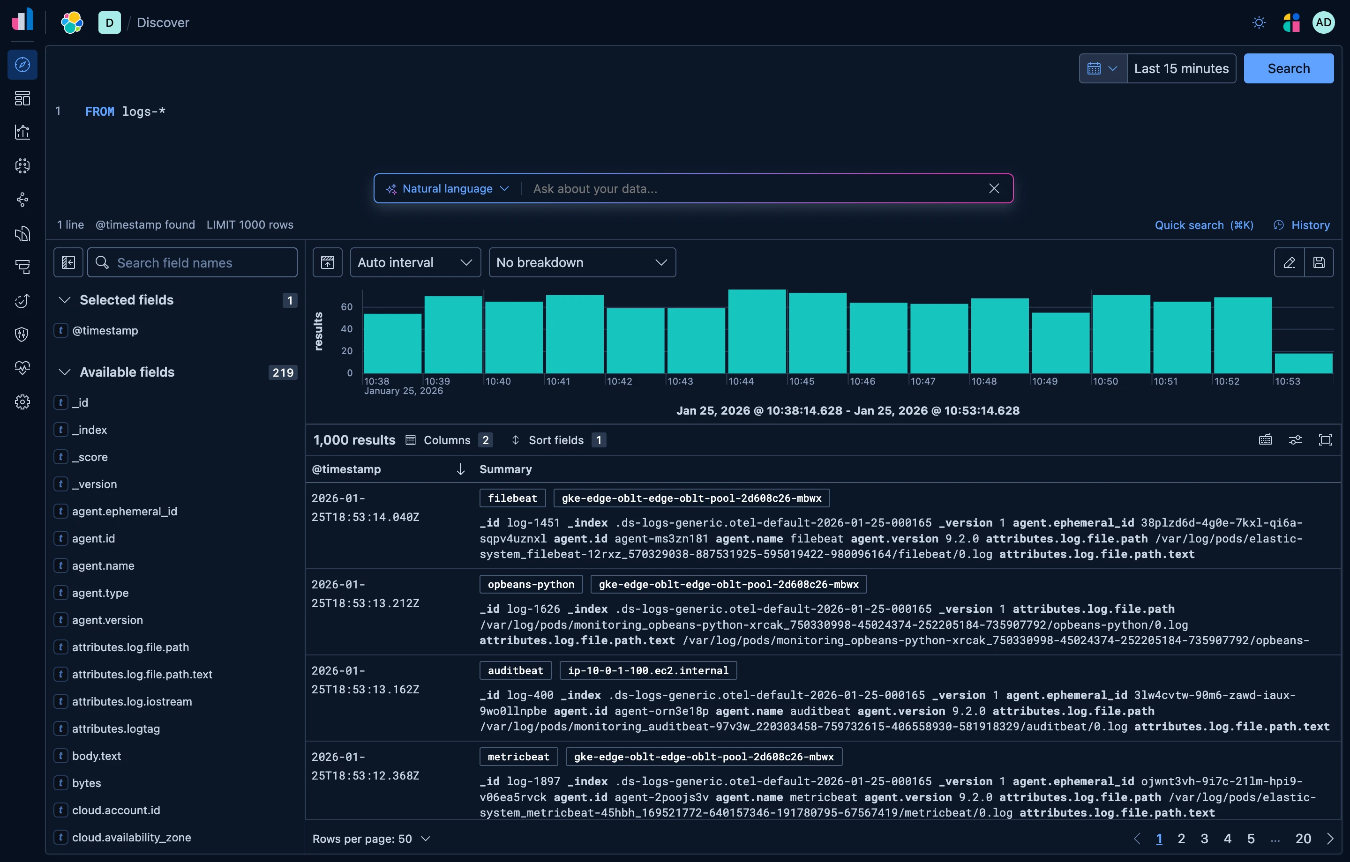Open Dashboards from the sidebar icon
This screenshot has width=1350, height=862.
pyautogui.click(x=22, y=98)
